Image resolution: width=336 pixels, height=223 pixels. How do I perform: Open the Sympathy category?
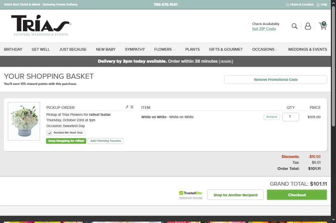point(135,49)
